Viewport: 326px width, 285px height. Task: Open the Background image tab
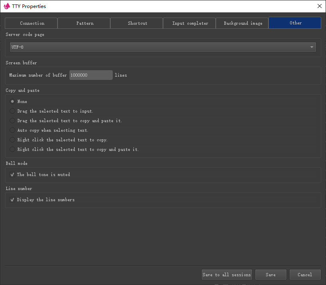(242, 23)
